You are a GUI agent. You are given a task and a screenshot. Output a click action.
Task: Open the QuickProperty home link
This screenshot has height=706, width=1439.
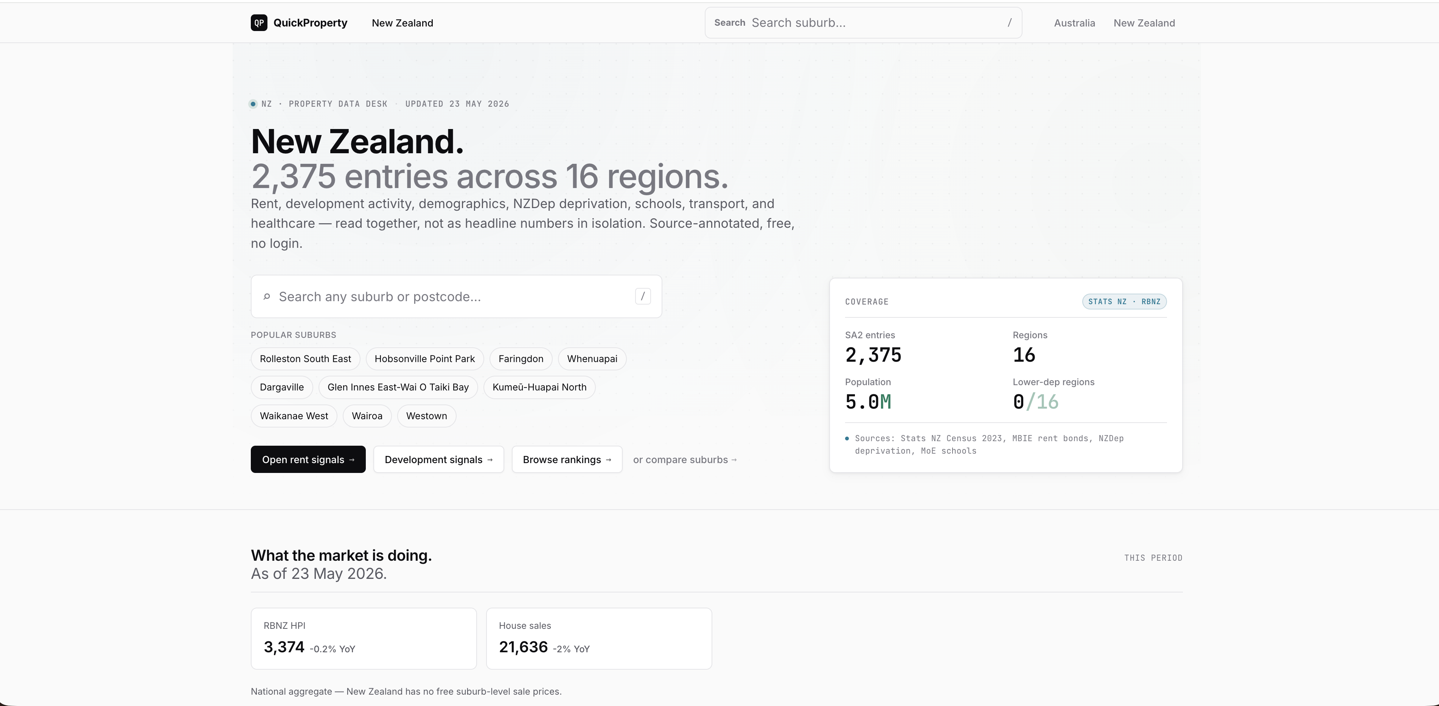[x=299, y=23]
